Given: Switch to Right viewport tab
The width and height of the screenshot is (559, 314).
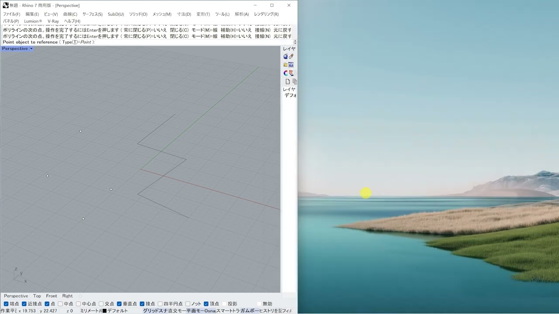Looking at the screenshot, I should coord(67,296).
